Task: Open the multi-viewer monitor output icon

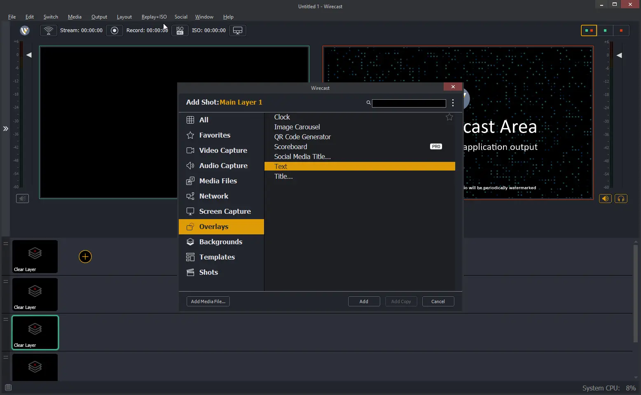Action: pos(238,30)
